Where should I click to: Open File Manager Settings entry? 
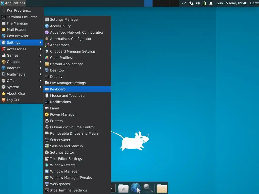(x=77, y=83)
